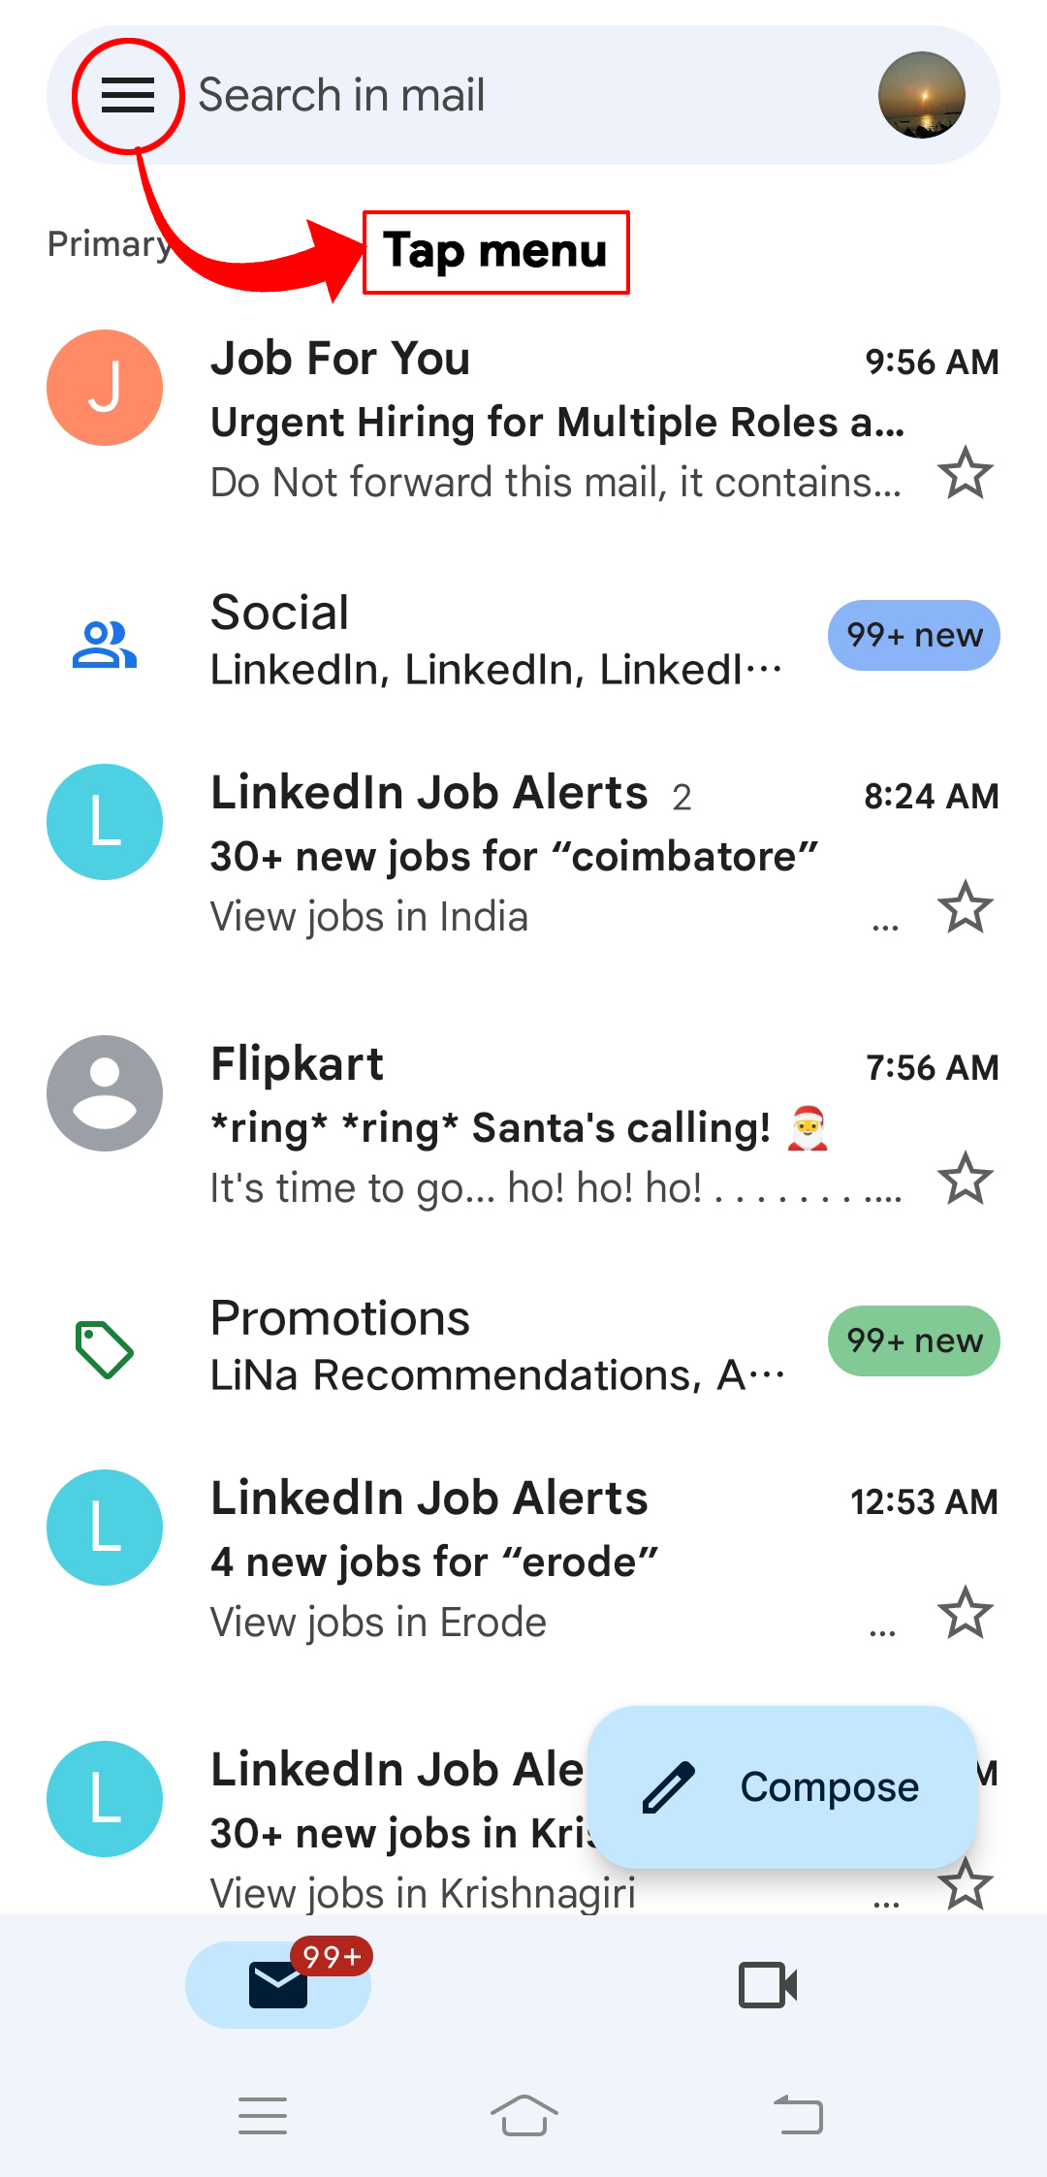This screenshot has height=2177, width=1047.
Task: Open the Social 99+ new badge
Action: pos(913,636)
